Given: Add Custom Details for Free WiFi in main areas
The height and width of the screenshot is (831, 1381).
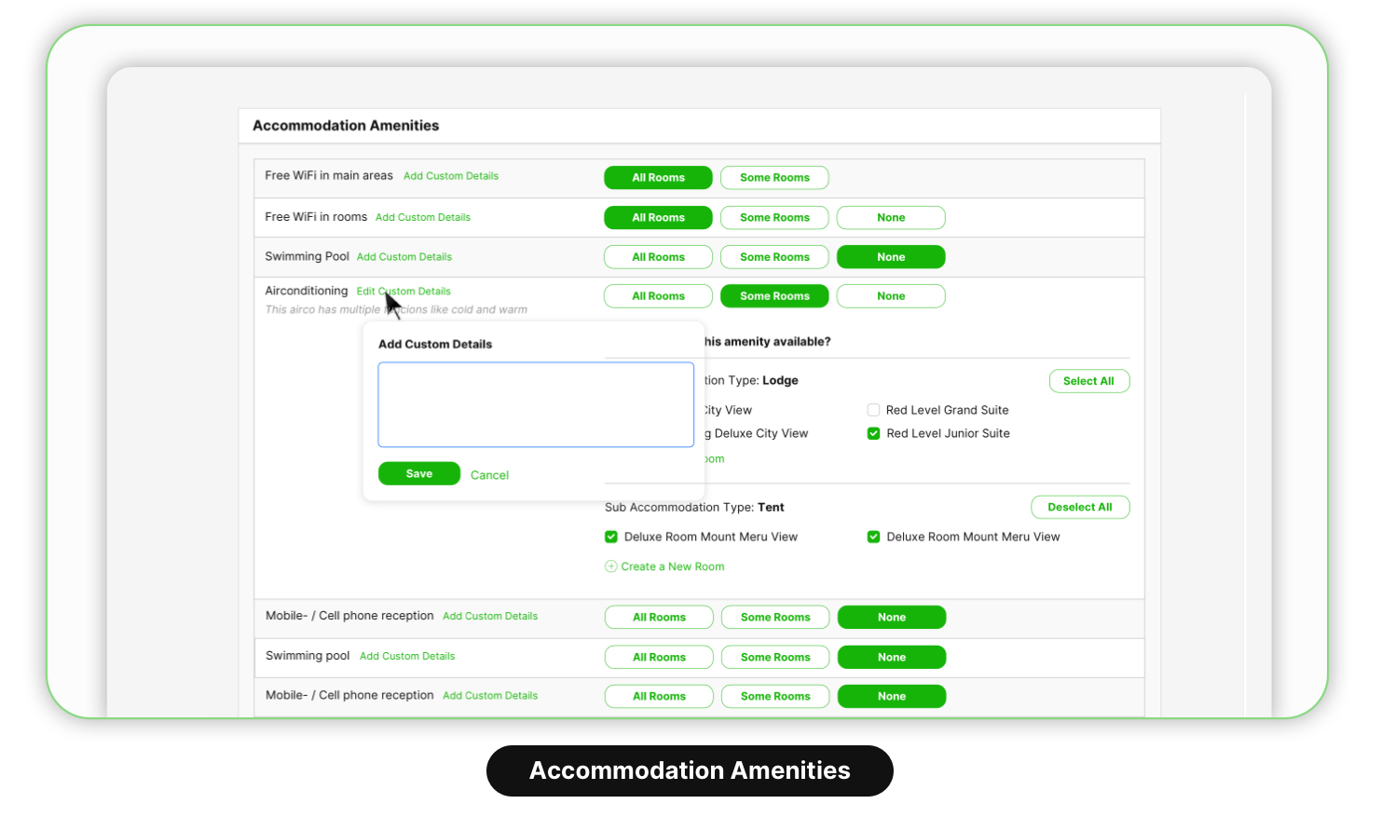Looking at the screenshot, I should point(451,176).
